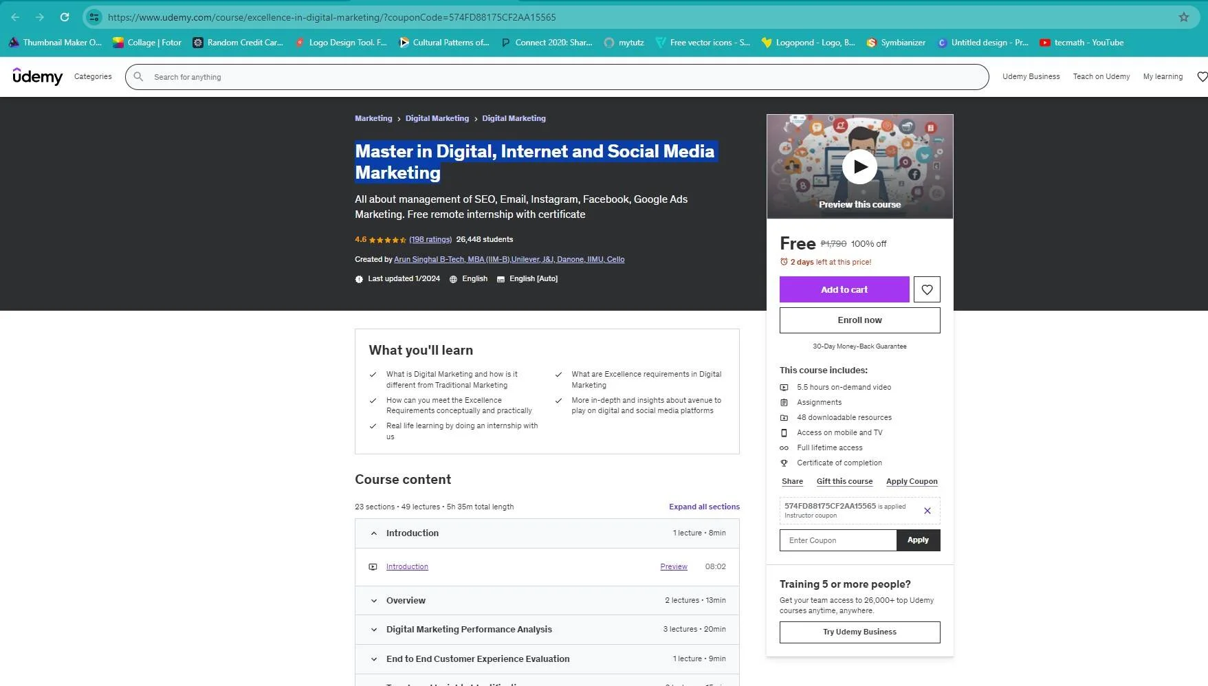
Task: Open the 198 ratings link
Action: (x=430, y=239)
